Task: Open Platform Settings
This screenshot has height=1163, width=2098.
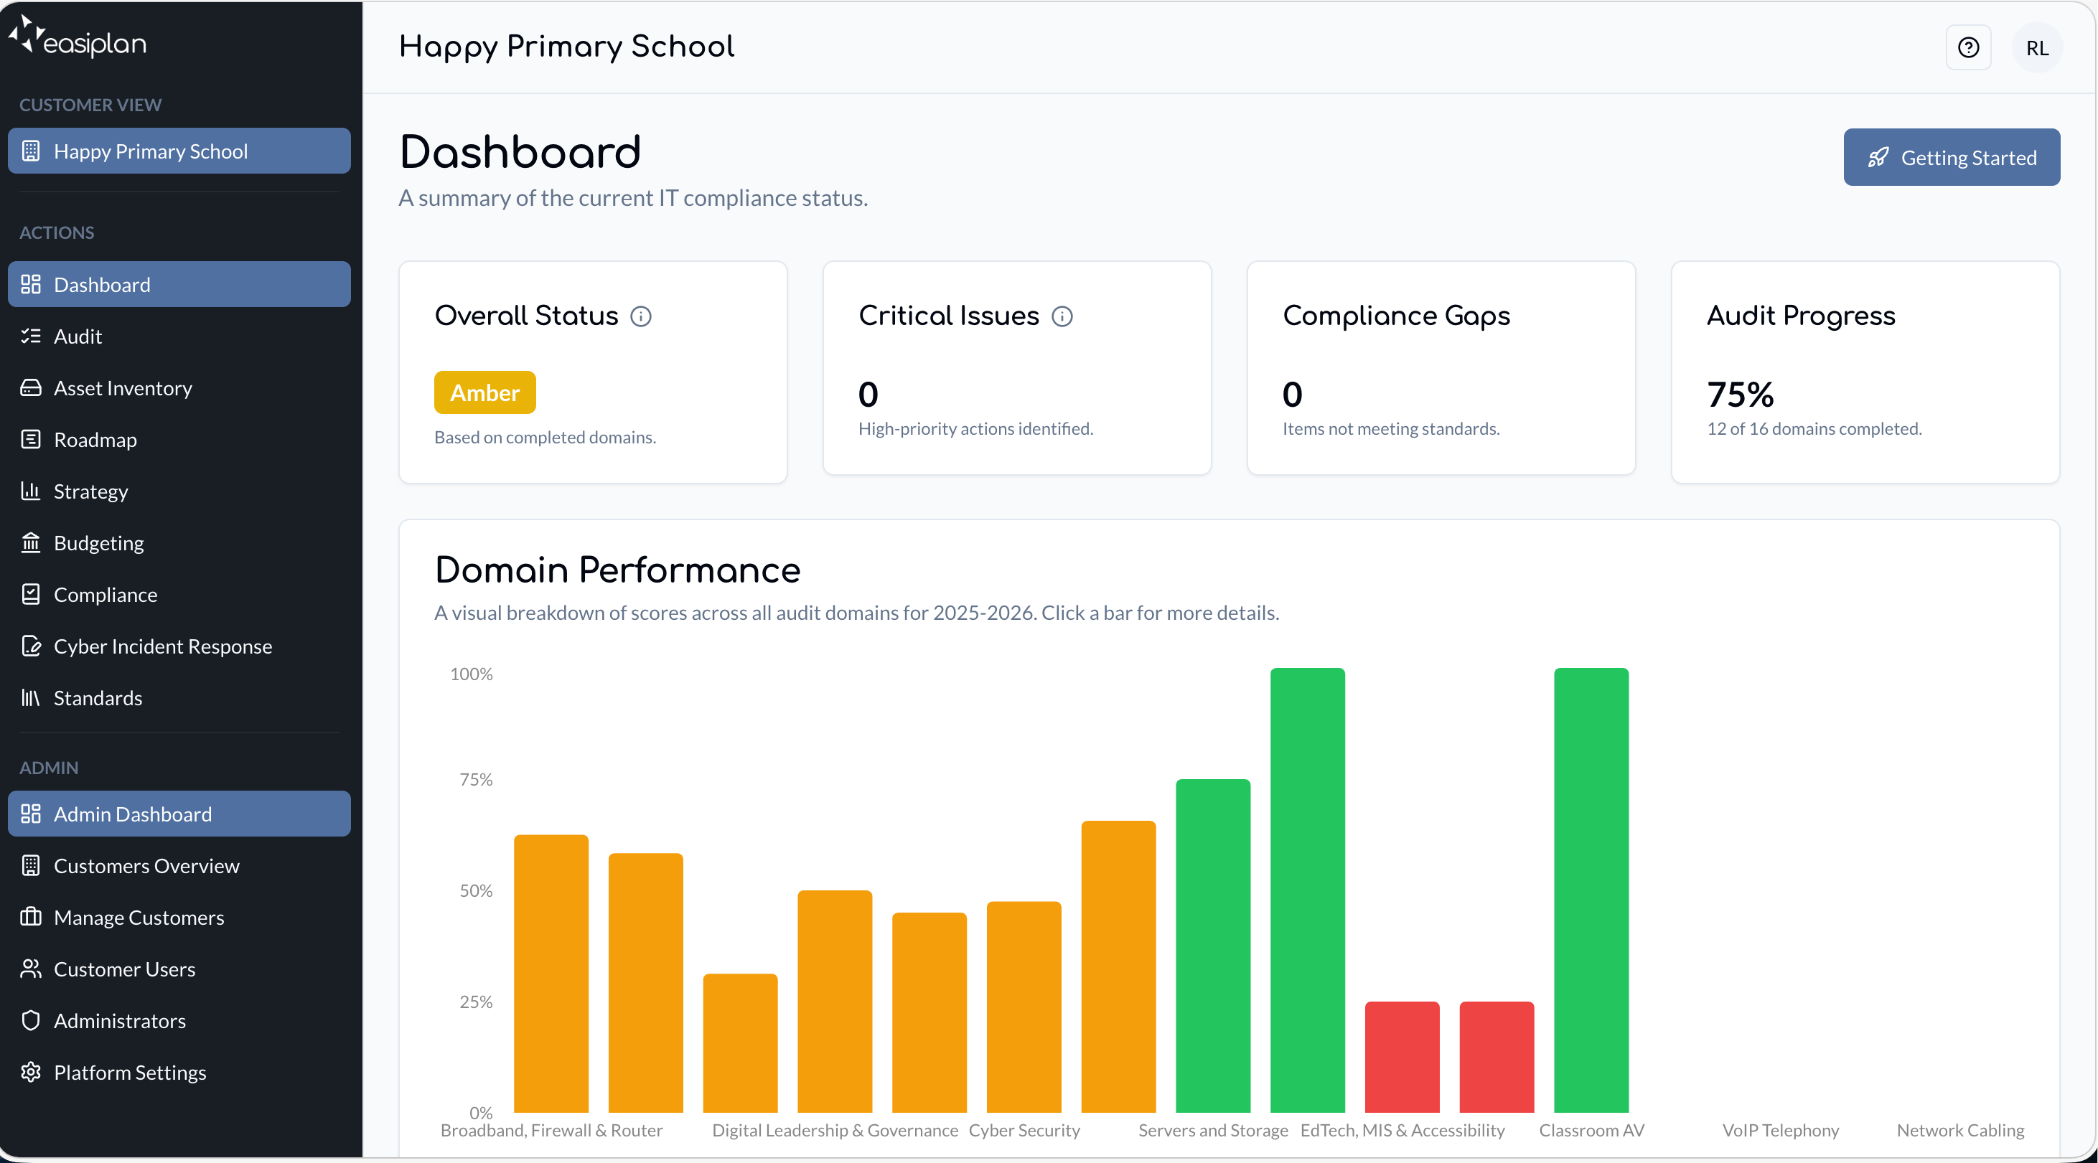Action: [179, 1072]
